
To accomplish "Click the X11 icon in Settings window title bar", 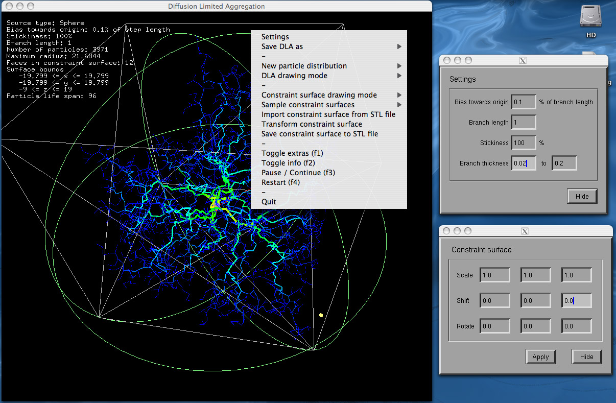I will 523,60.
